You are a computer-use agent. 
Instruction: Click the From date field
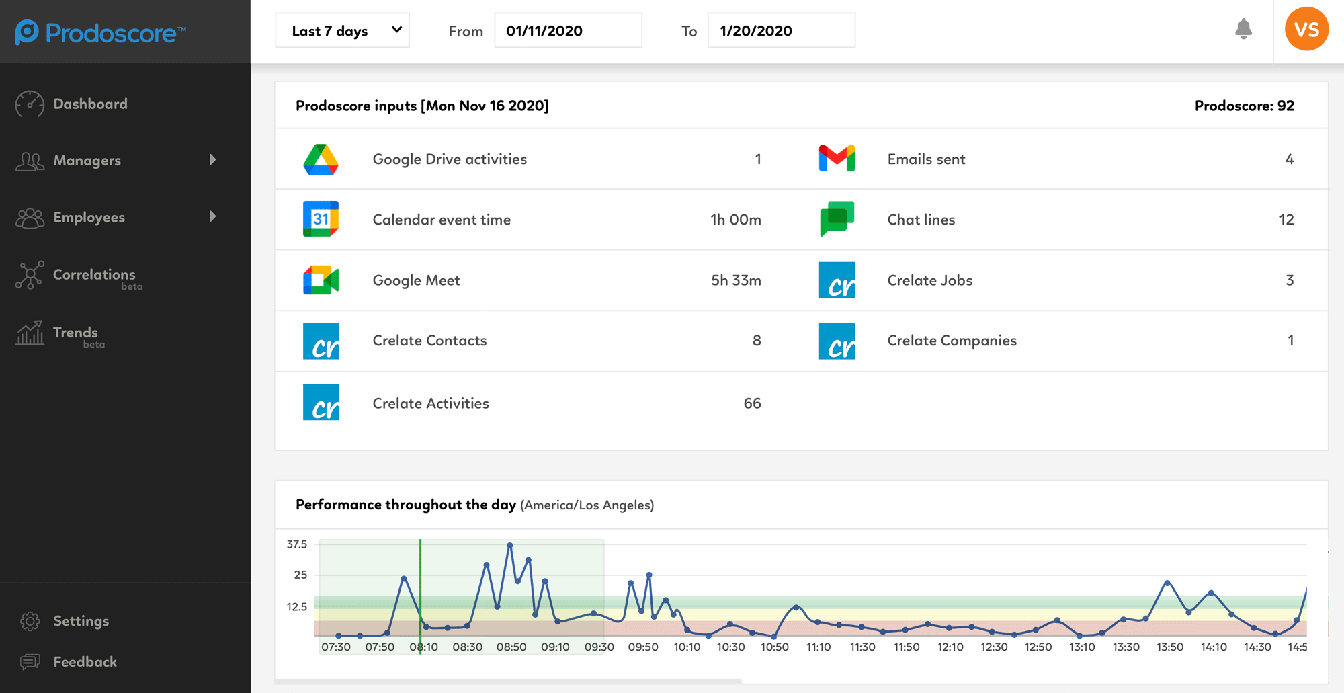(568, 31)
